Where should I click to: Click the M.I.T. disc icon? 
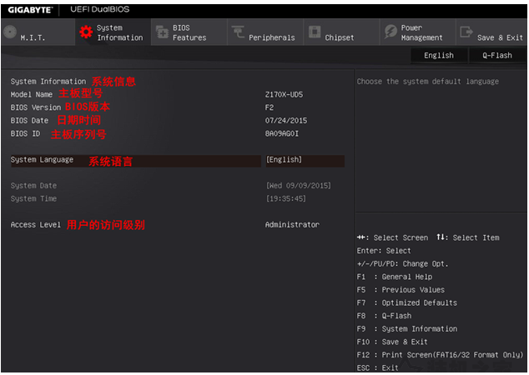coord(10,32)
